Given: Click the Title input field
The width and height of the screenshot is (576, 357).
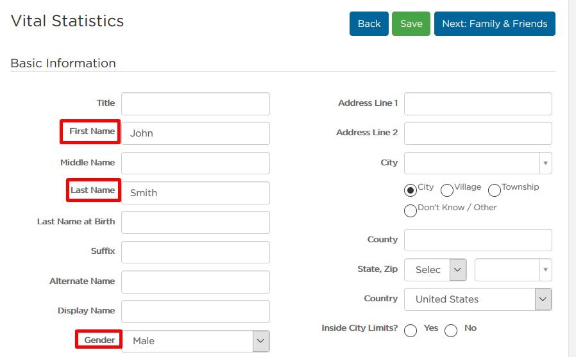Looking at the screenshot, I should tap(196, 104).
